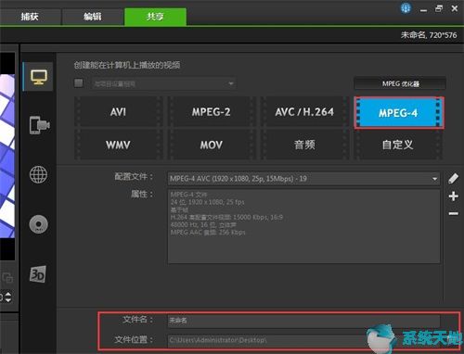The height and width of the screenshot is (354, 464).
Task: Choose the MPEG-2 format button
Action: (x=212, y=112)
